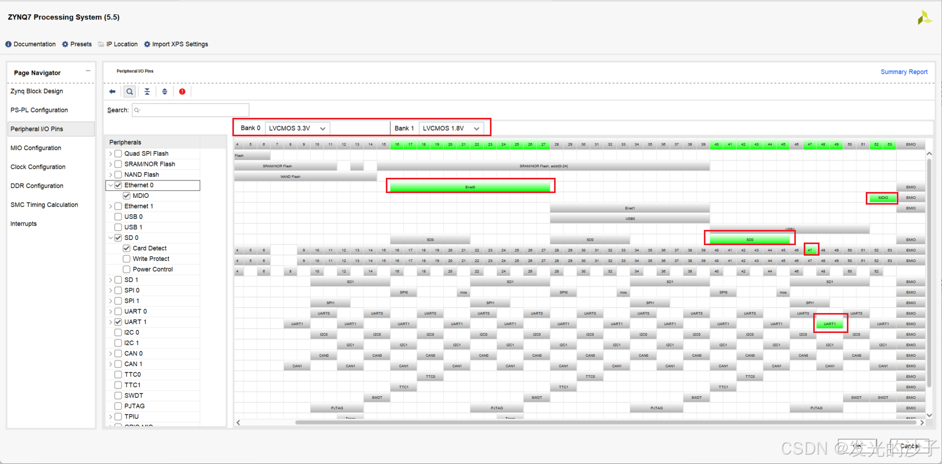Viewport: 942px width, 464px height.
Task: Uncheck the Ethernet 0 checkbox
Action: click(x=118, y=185)
